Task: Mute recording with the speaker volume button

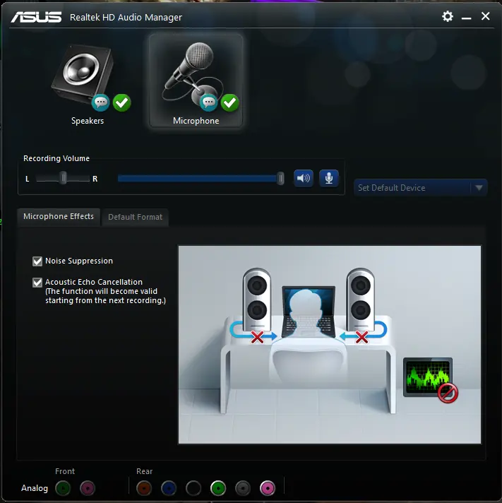Action: click(x=304, y=178)
